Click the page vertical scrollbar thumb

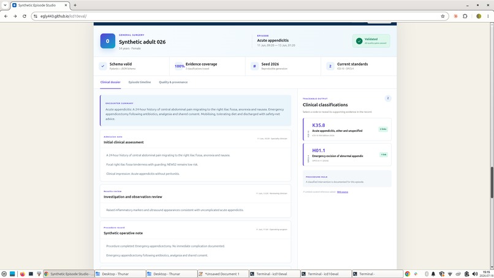click(492, 182)
